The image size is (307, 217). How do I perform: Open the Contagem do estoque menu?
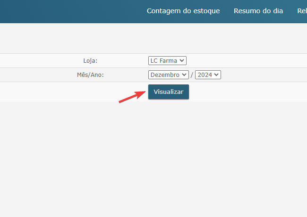click(x=183, y=11)
